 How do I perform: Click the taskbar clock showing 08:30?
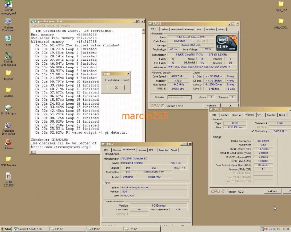(x=285, y=229)
